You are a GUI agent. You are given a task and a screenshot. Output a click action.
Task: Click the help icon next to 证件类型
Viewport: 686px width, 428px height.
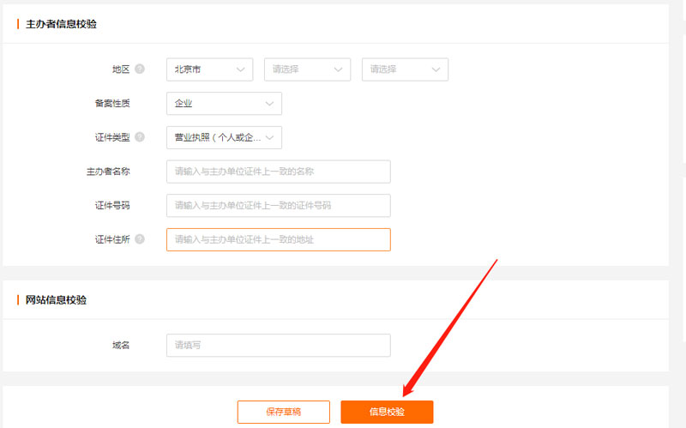[x=139, y=137]
